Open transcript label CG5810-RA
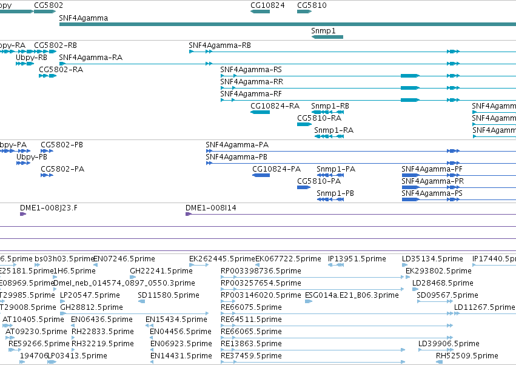The width and height of the screenshot is (516, 365). (319, 118)
